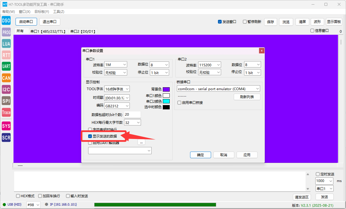
Task: Open the DSO oscilloscope tool
Action: pos(6,21)
